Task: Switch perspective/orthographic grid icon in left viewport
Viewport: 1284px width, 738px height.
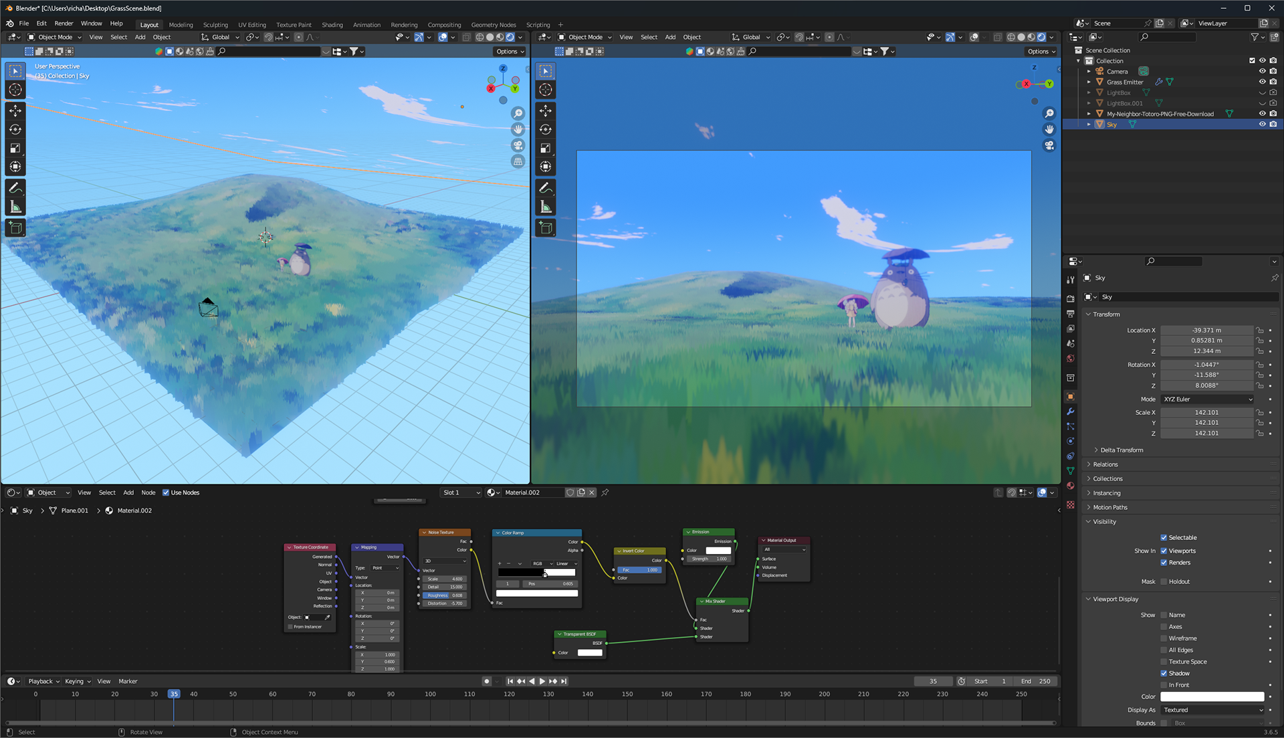Action: tap(518, 161)
